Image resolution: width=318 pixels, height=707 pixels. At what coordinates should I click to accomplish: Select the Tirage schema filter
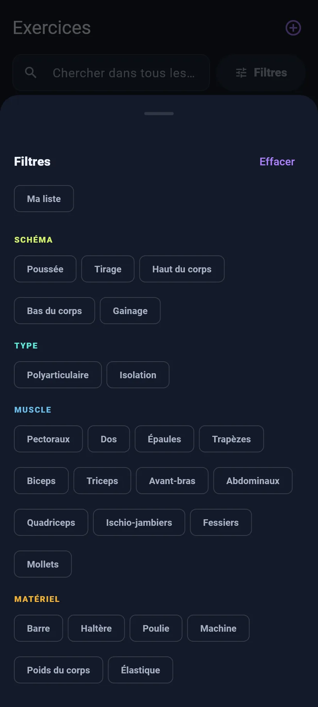click(108, 269)
